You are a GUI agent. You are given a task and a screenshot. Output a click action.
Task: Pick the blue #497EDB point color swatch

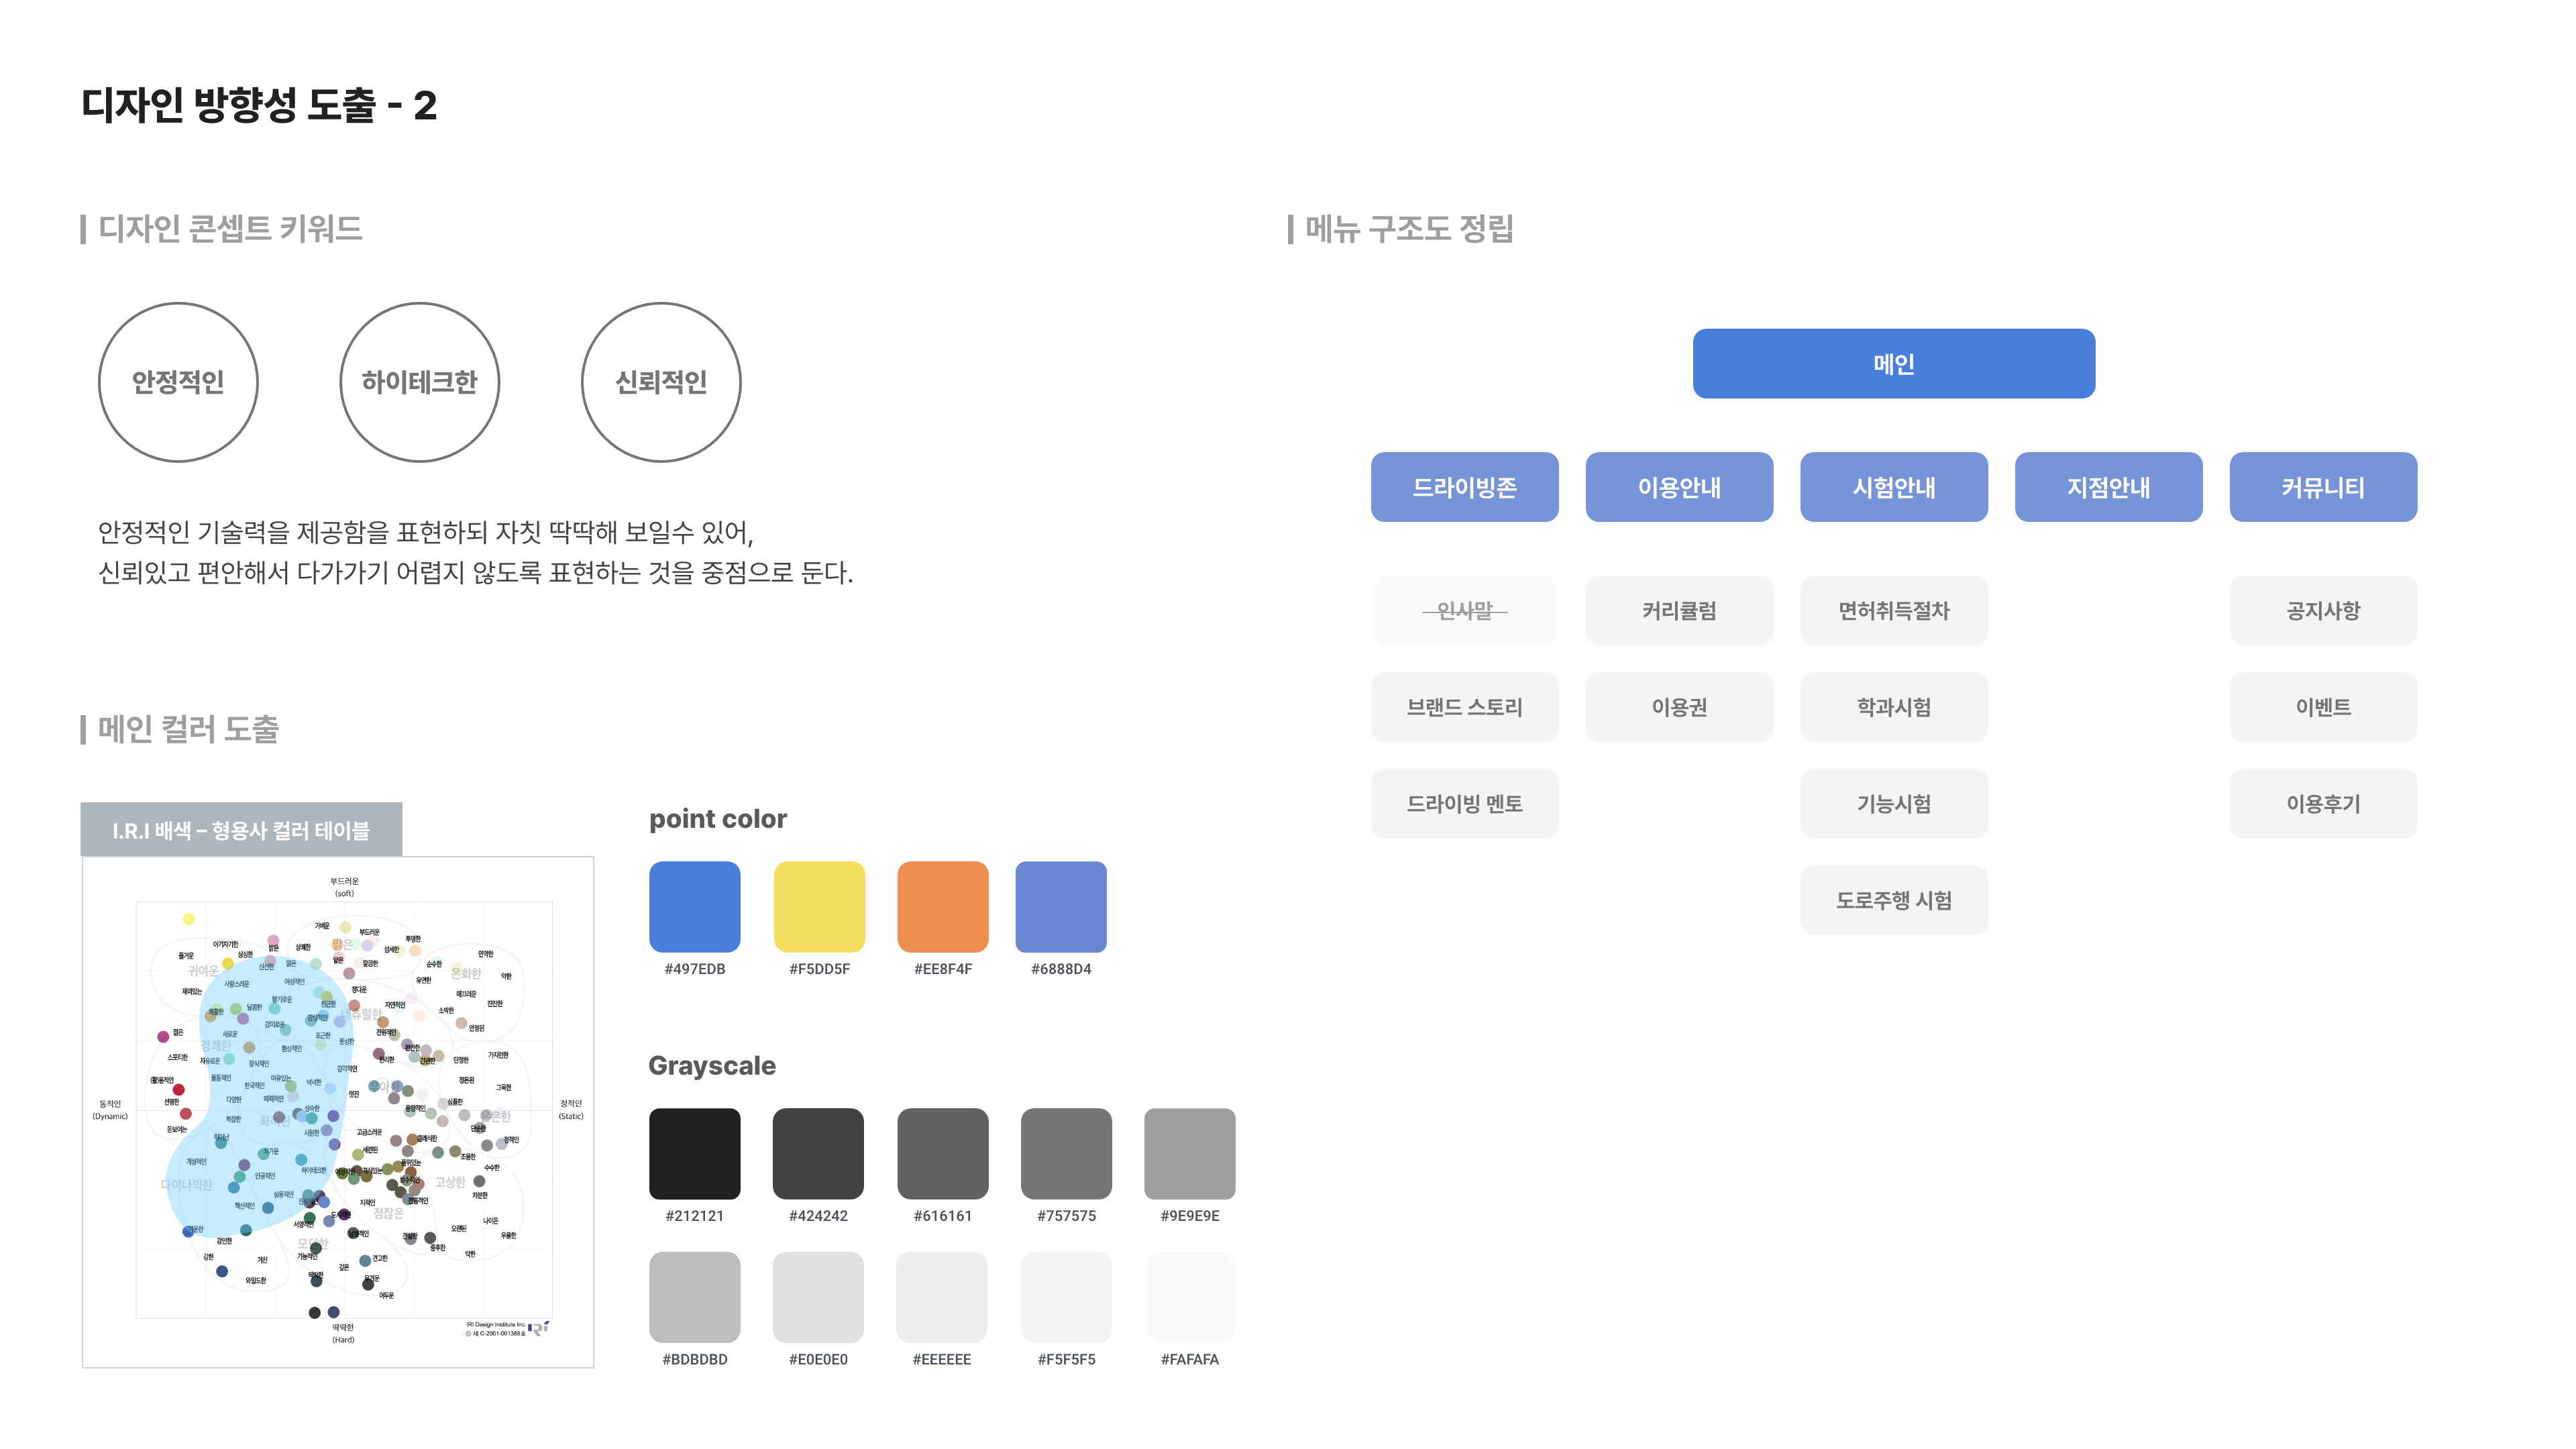point(694,906)
